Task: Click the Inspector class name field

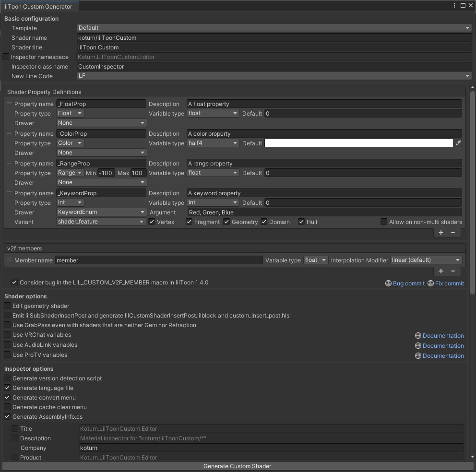Action: pyautogui.click(x=274, y=67)
